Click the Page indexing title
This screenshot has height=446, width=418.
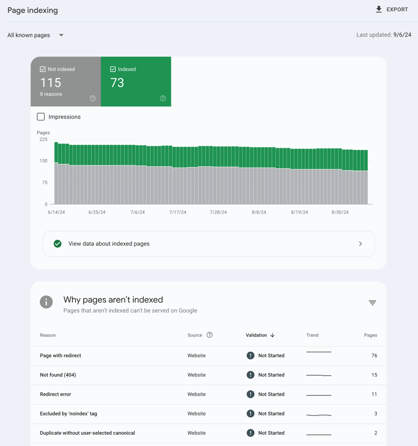click(33, 10)
